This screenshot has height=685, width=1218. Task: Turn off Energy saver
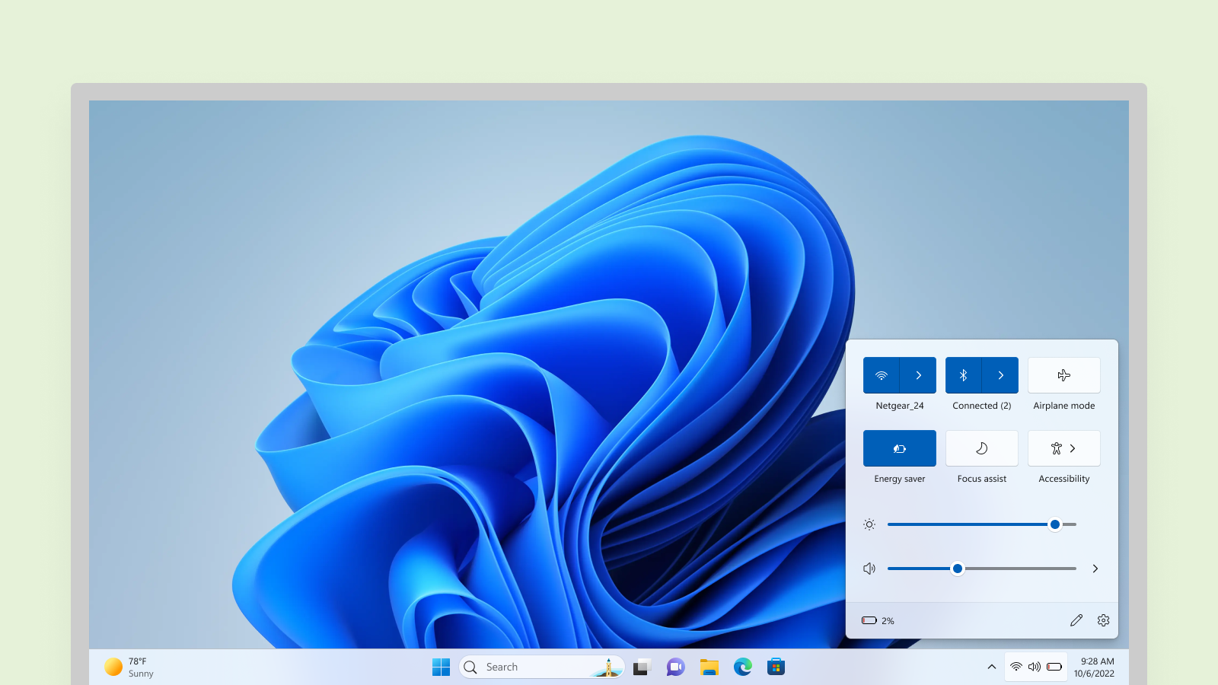899,448
